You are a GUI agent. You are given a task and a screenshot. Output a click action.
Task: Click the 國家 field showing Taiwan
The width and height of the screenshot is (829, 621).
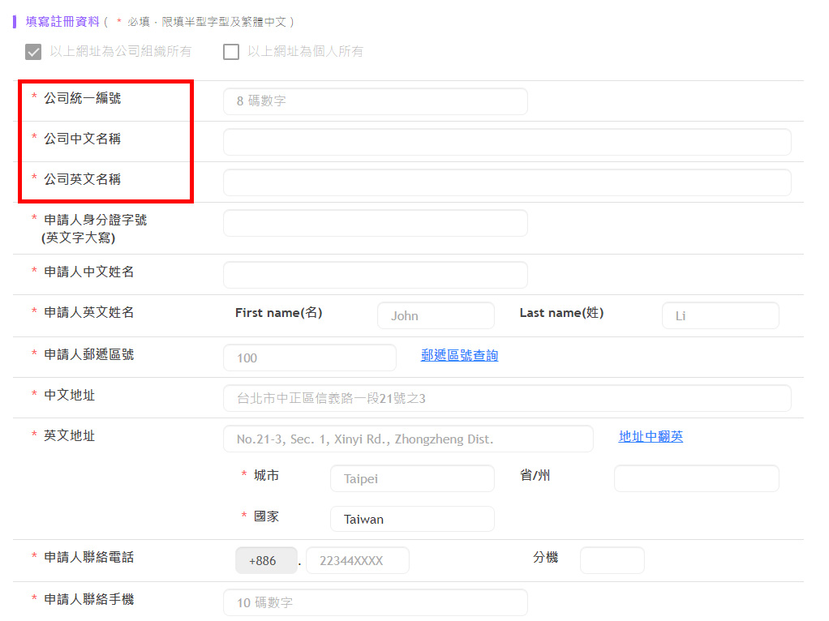412,519
